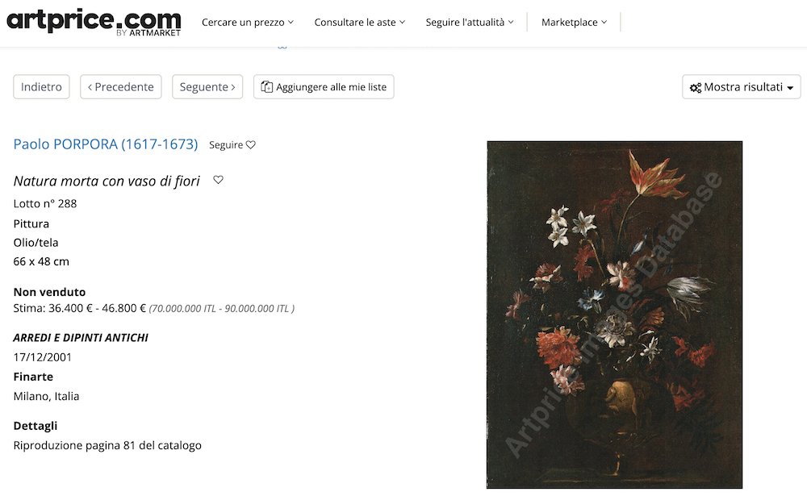807x496 pixels.
Task: Click the list icon in Aggiungere button
Action: coord(266,87)
